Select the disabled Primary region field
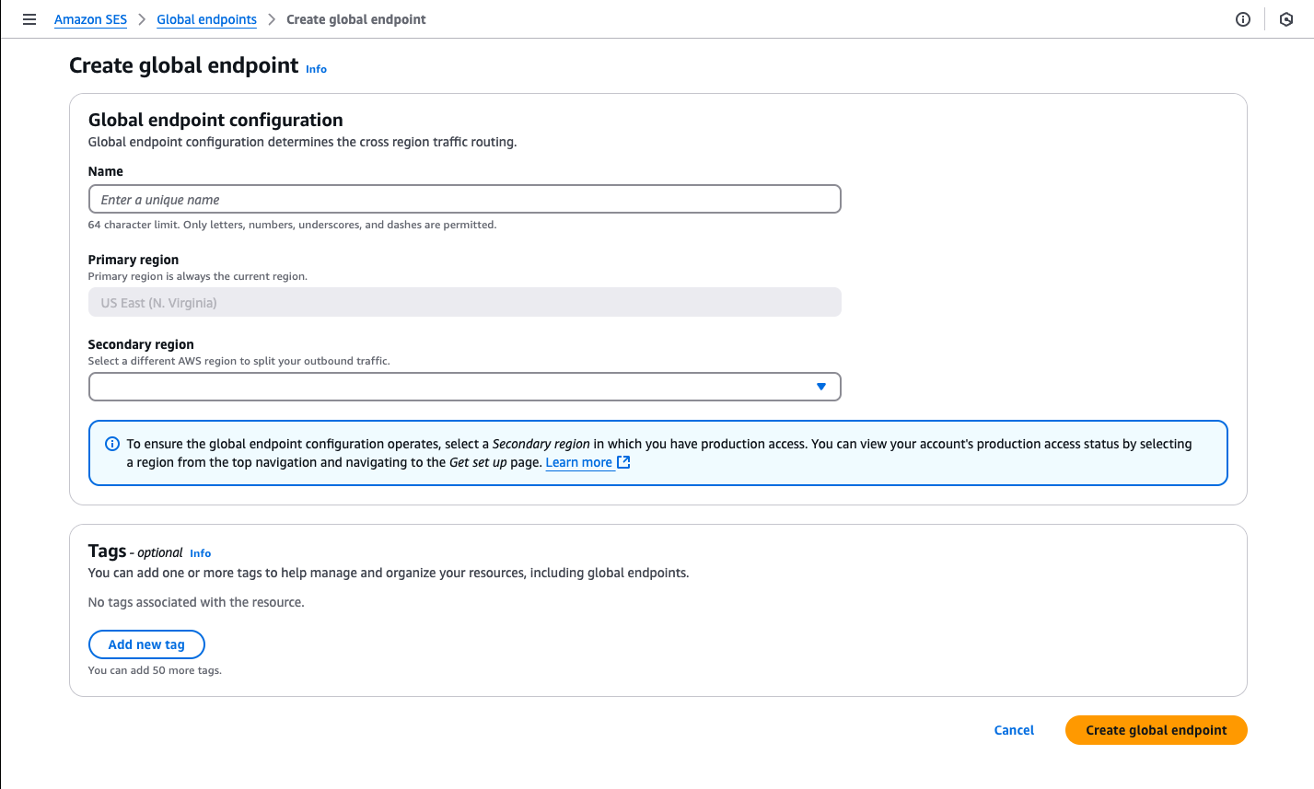1314x789 pixels. [464, 302]
